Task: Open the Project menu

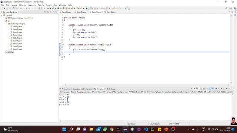Action: [49, 5]
